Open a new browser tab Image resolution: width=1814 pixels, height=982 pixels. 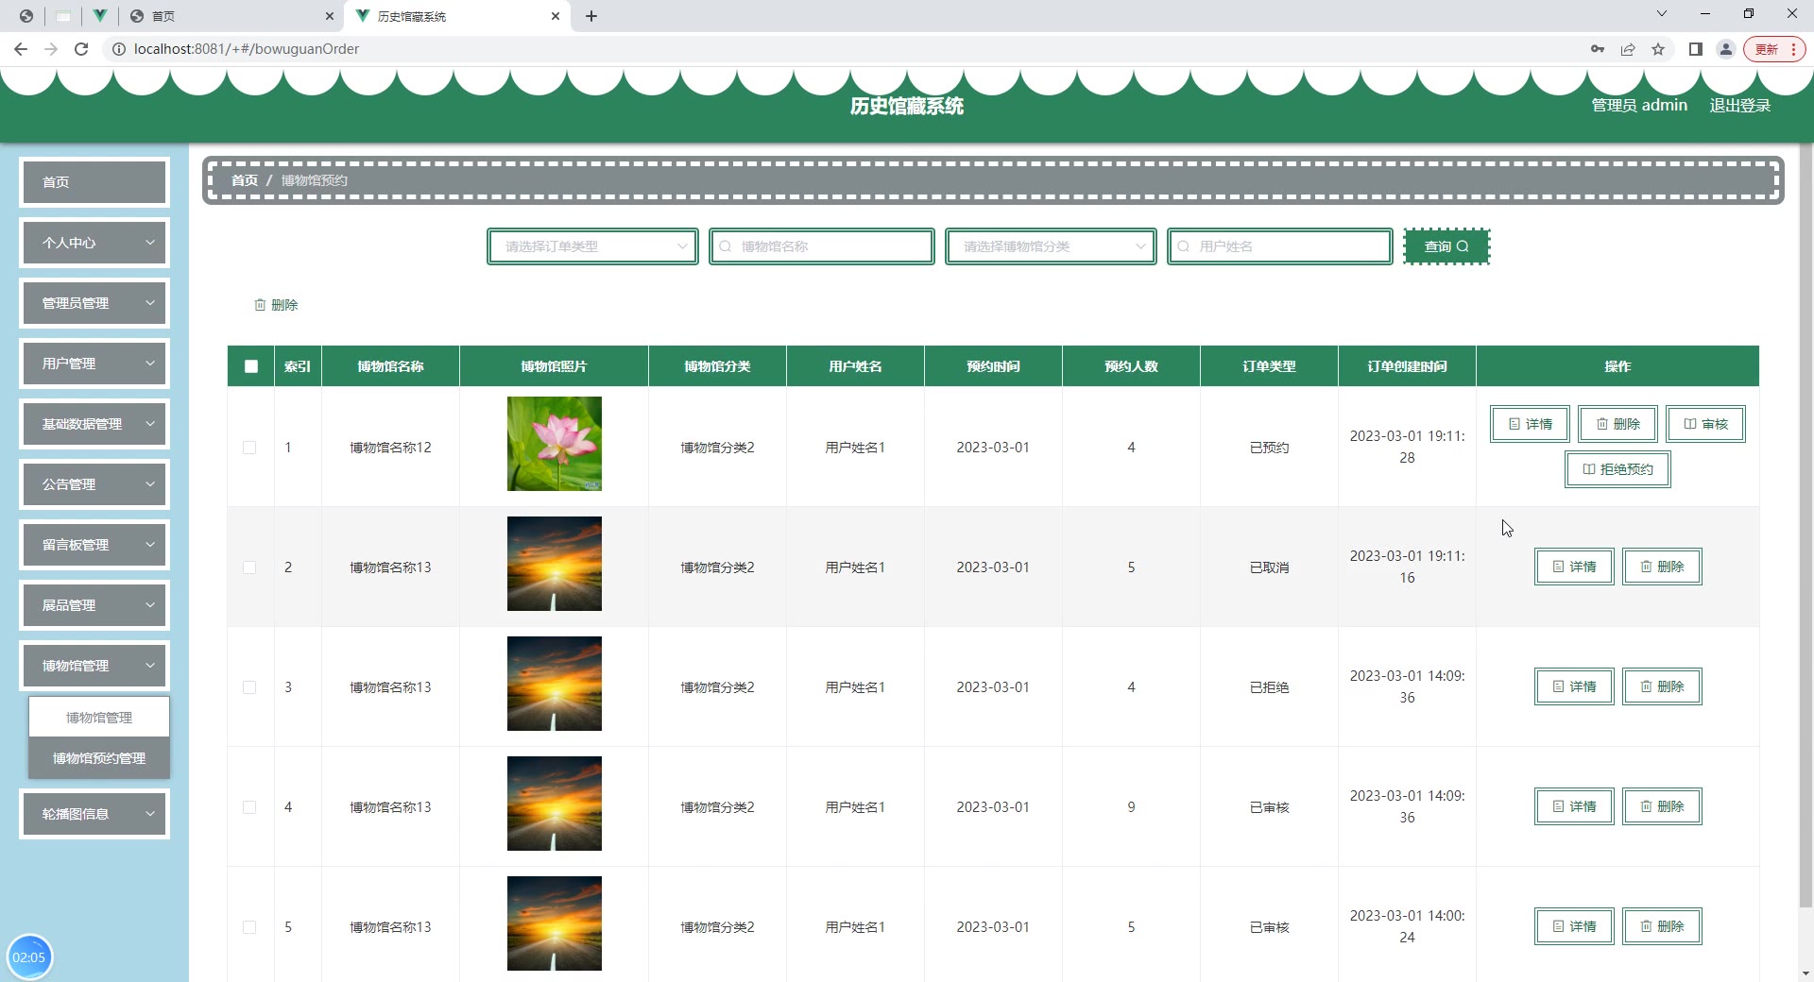tap(591, 16)
